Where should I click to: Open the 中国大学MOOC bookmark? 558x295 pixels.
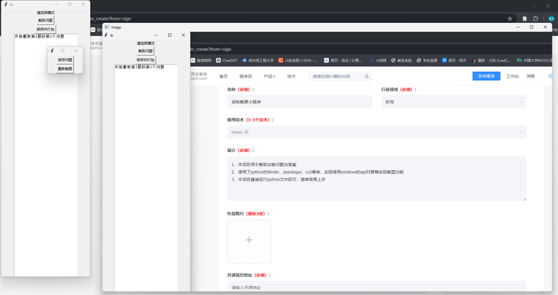coord(534,61)
